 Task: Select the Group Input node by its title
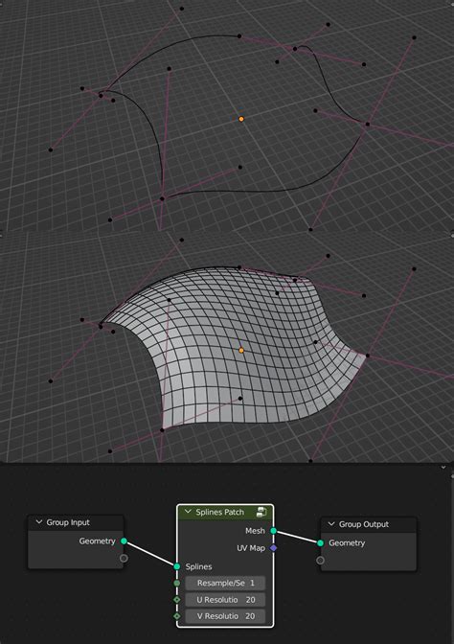click(x=68, y=522)
